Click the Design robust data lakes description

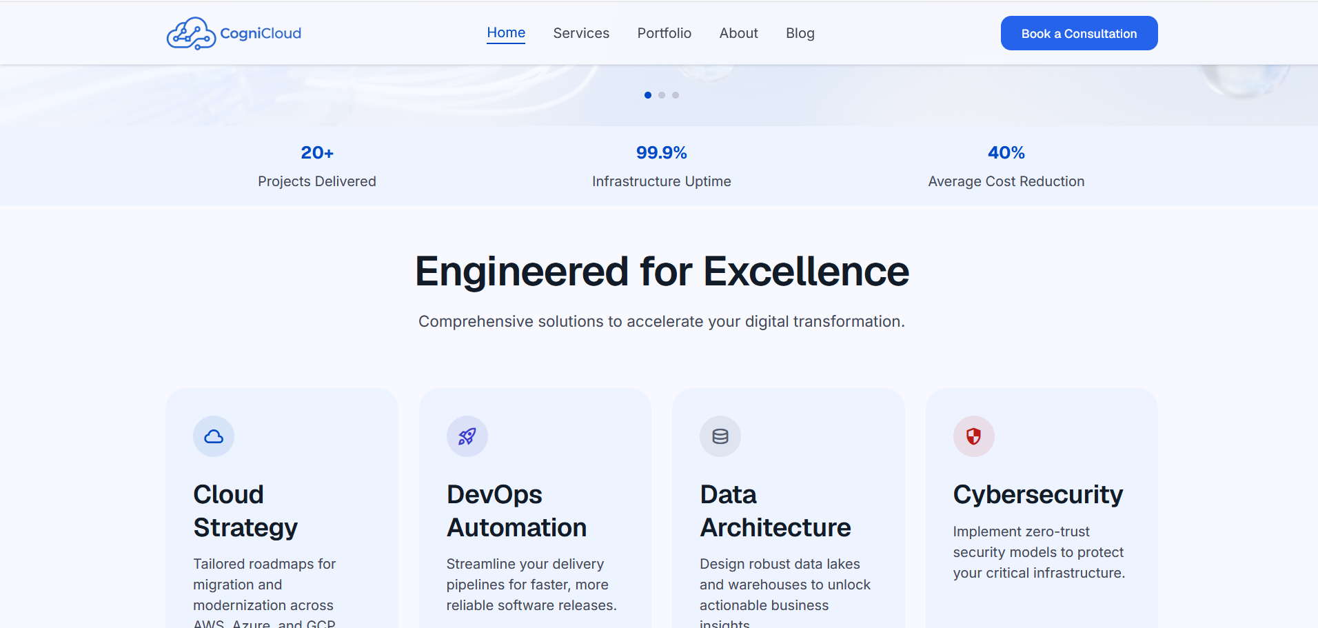(785, 593)
